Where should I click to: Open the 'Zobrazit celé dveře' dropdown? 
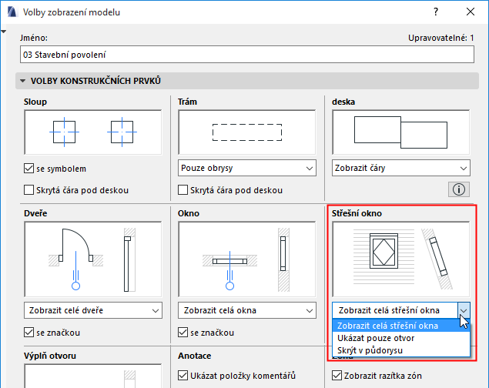[92, 310]
